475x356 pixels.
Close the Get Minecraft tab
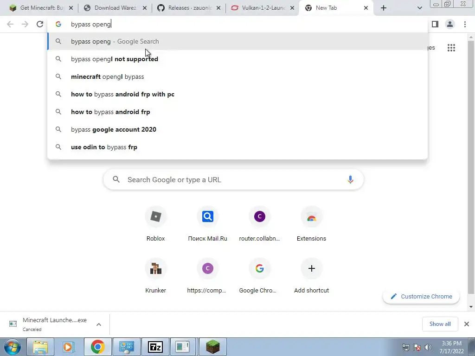click(71, 8)
